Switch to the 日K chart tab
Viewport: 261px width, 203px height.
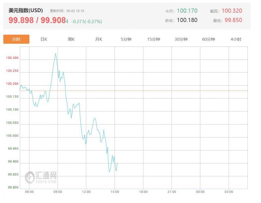(x=44, y=39)
